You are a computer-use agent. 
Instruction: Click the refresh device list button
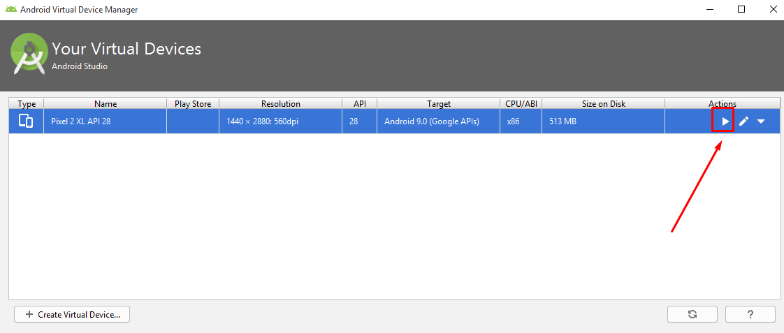click(x=692, y=314)
